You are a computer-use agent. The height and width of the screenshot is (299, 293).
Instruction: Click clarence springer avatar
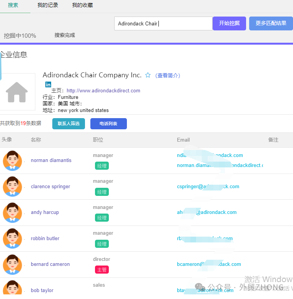[x=12, y=186]
